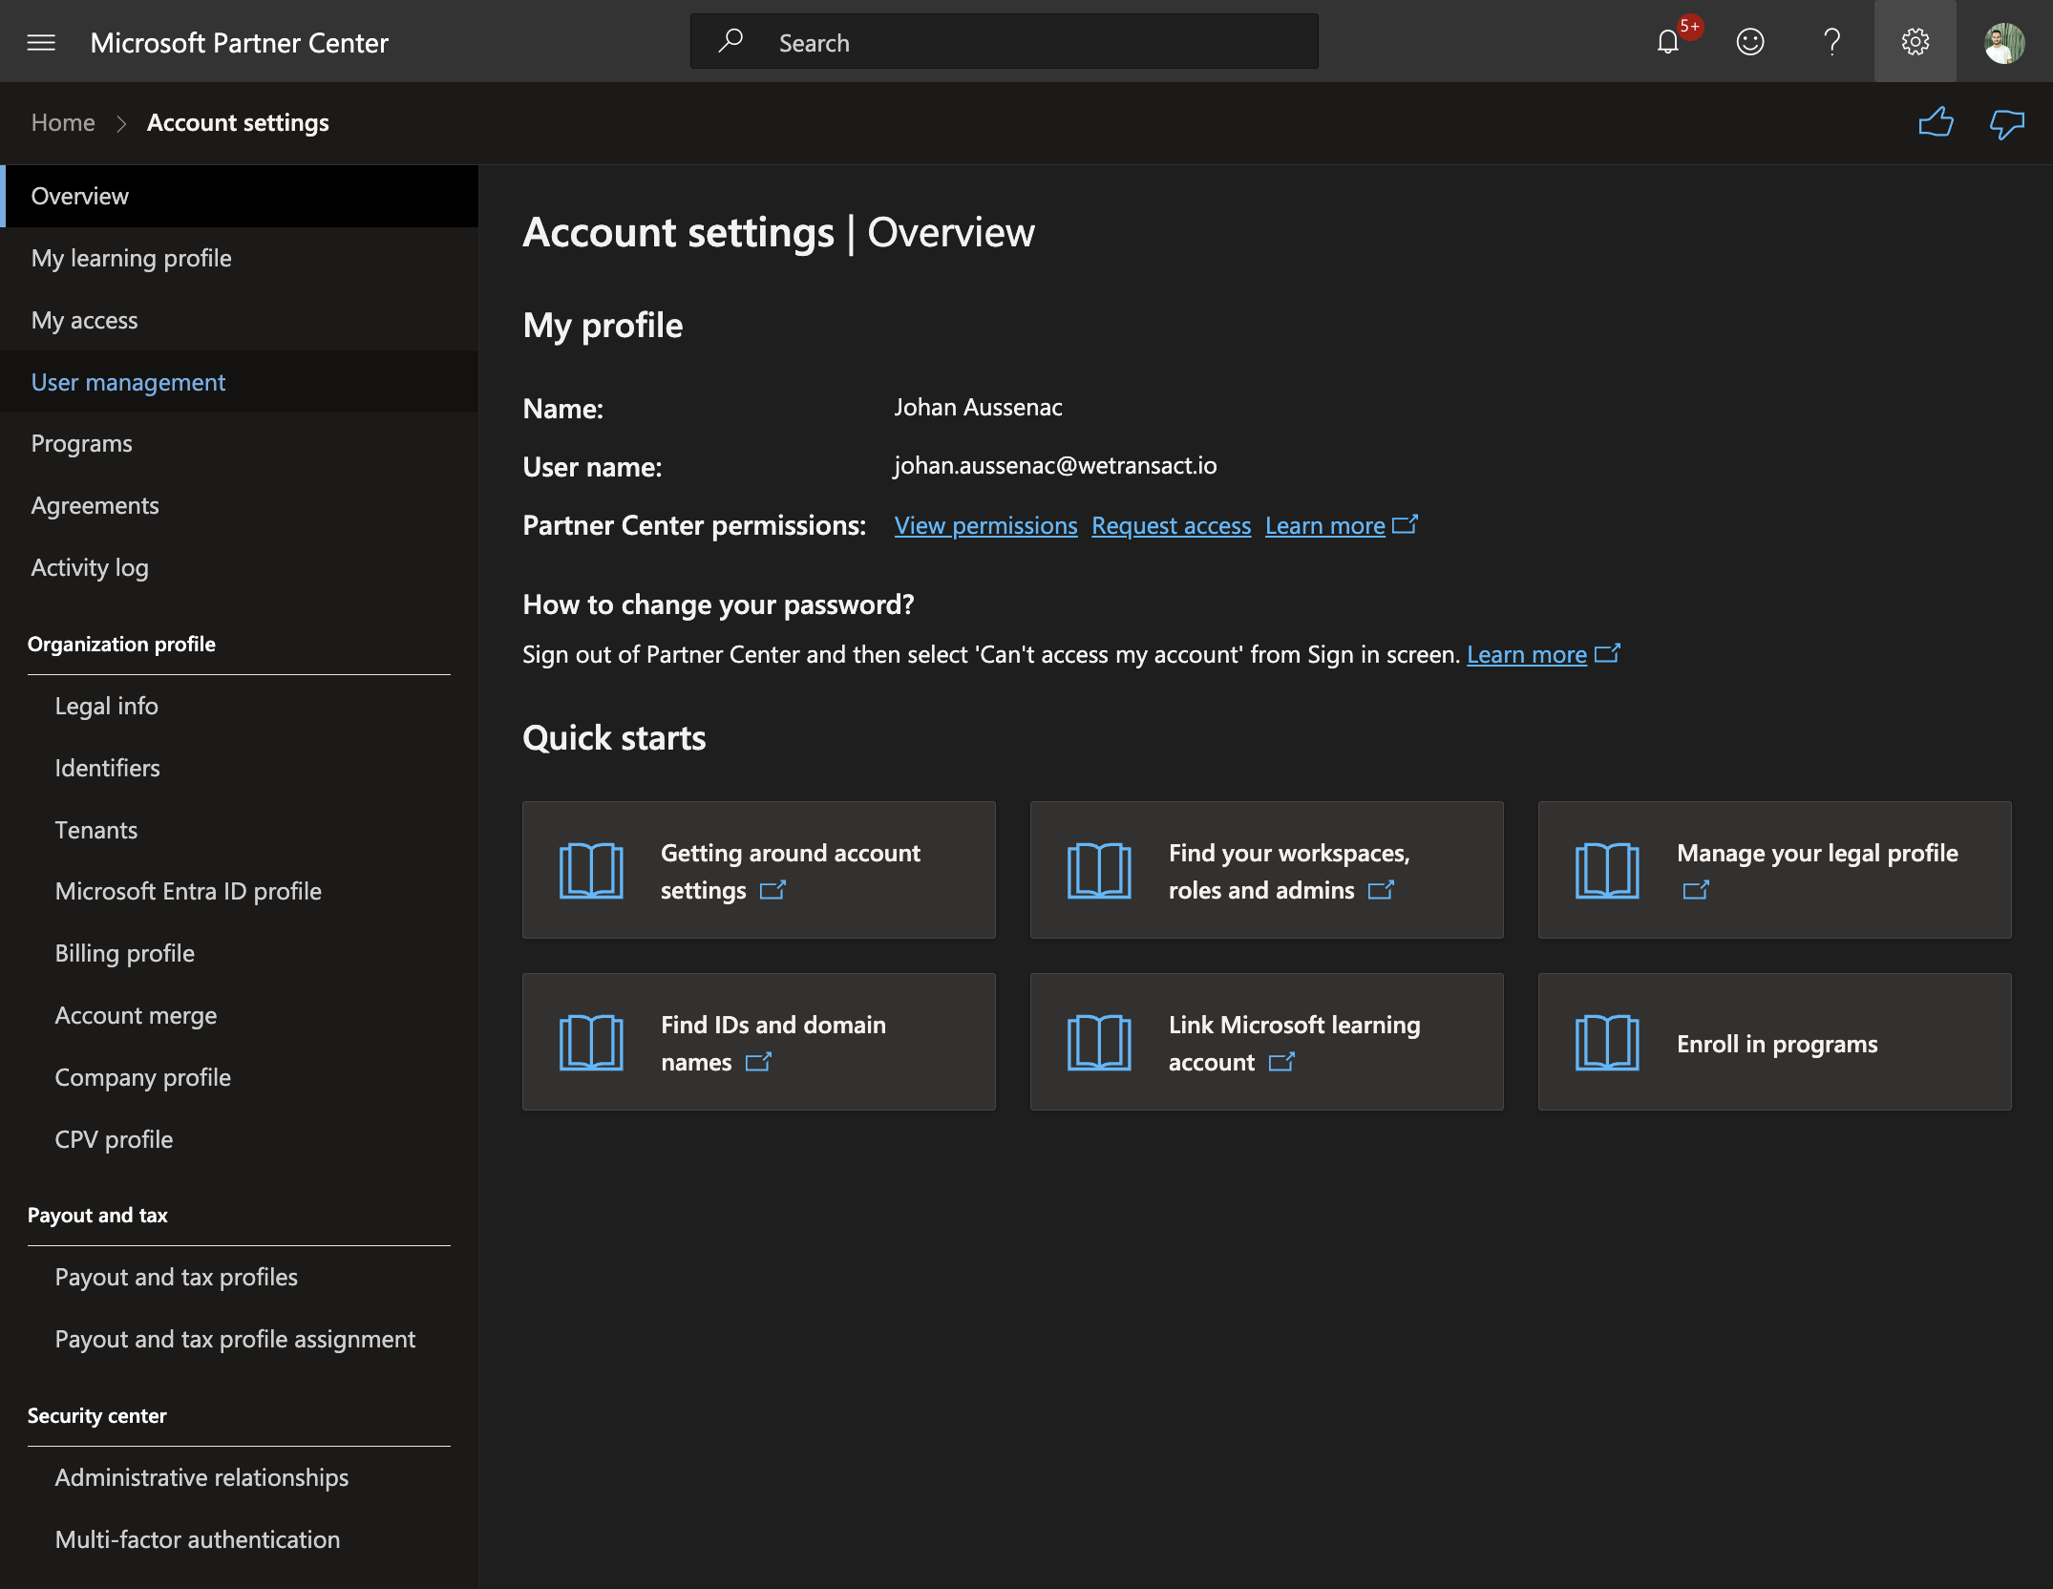The image size is (2053, 1589).
Task: Type in the Search field
Action: coord(1004,42)
